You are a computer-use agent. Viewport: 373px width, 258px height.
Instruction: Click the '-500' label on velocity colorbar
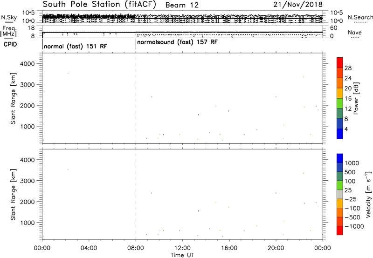tap(352, 217)
